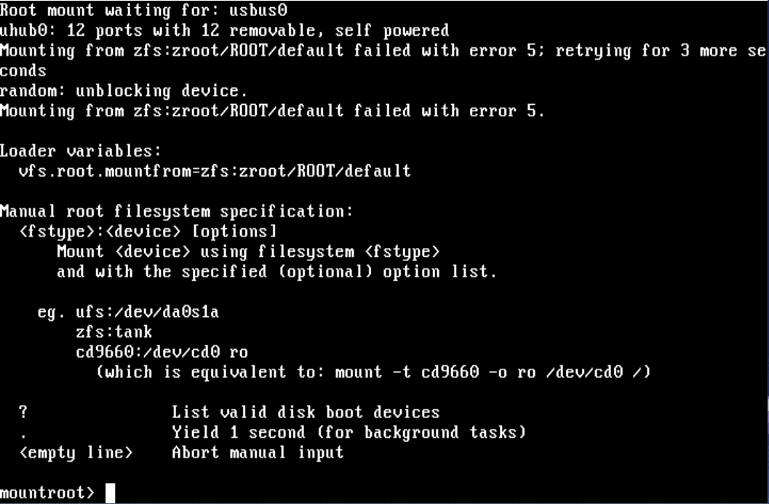Image resolution: width=769 pixels, height=504 pixels.
Task: Click the final "failed with error 5." line
Action: click(272, 111)
